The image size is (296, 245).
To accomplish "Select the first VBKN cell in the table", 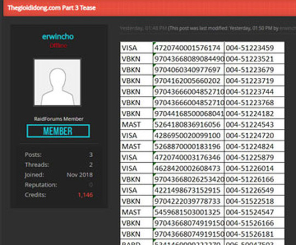I will coord(136,59).
